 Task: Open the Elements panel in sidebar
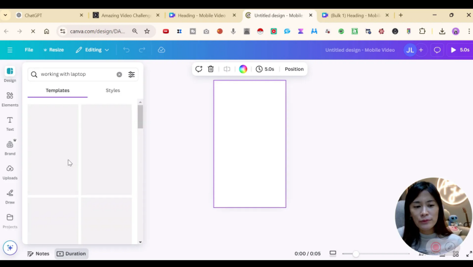pos(10,98)
